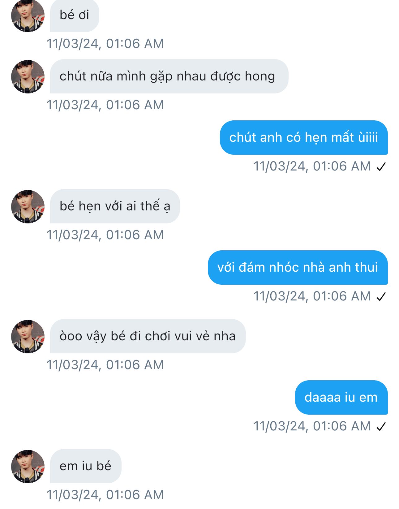Tap the checkmark under "chút anh có hẹn mất ùiiii"
This screenshot has height=509, width=399.
[x=381, y=167]
